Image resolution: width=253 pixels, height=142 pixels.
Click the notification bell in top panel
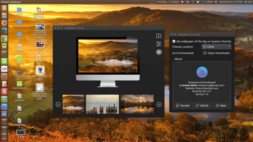pyautogui.click(x=198, y=2)
